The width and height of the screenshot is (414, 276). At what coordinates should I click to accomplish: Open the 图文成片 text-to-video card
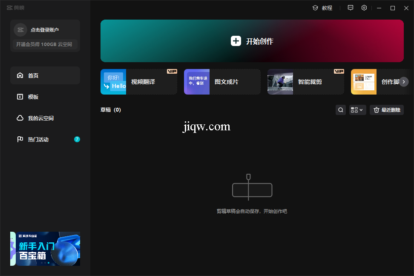pos(222,82)
